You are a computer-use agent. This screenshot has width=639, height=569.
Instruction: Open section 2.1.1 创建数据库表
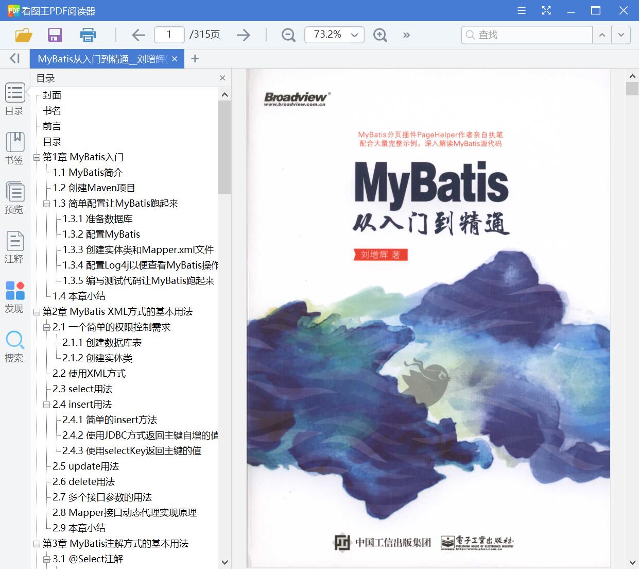coord(102,343)
